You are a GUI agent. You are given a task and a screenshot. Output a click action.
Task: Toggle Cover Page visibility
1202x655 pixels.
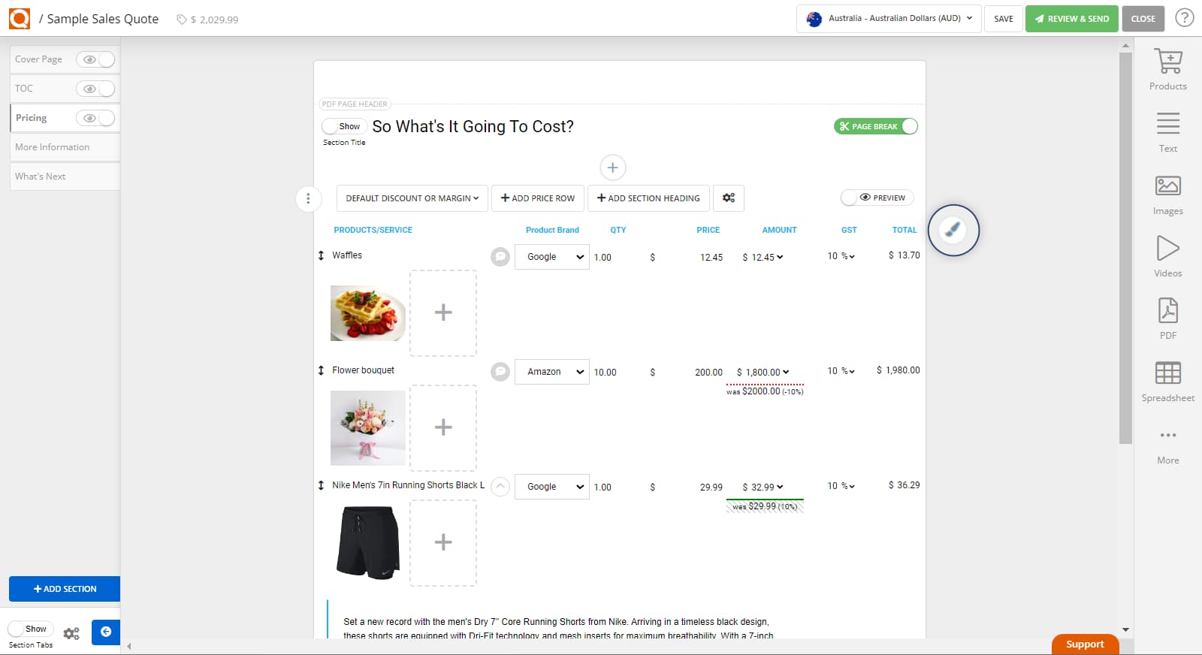pos(95,59)
